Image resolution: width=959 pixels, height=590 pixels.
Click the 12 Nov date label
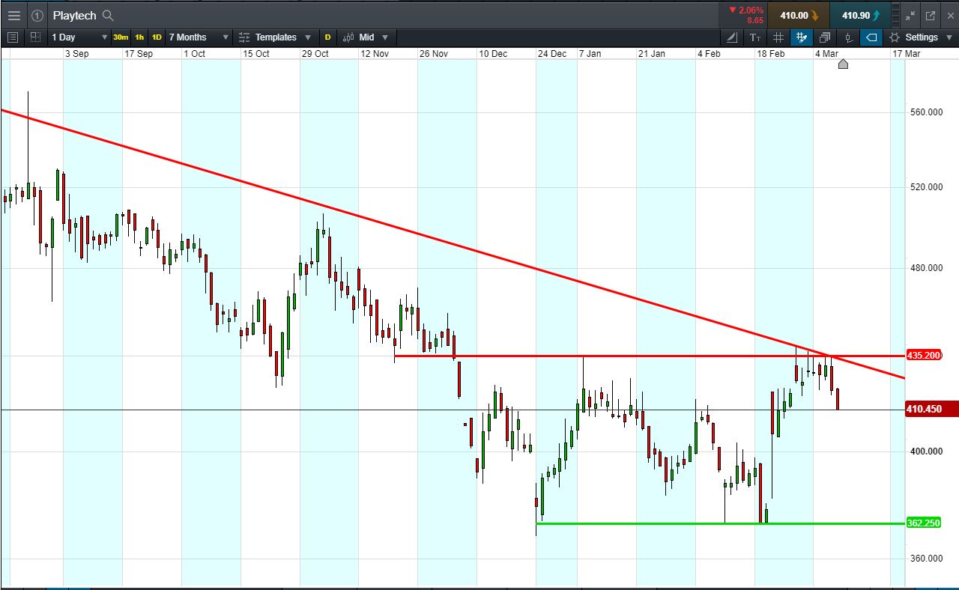(375, 54)
